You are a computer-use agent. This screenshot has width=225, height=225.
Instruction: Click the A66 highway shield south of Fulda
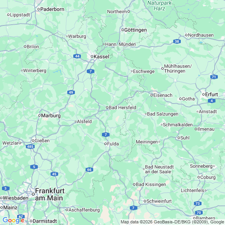pyautogui.click(x=89, y=170)
